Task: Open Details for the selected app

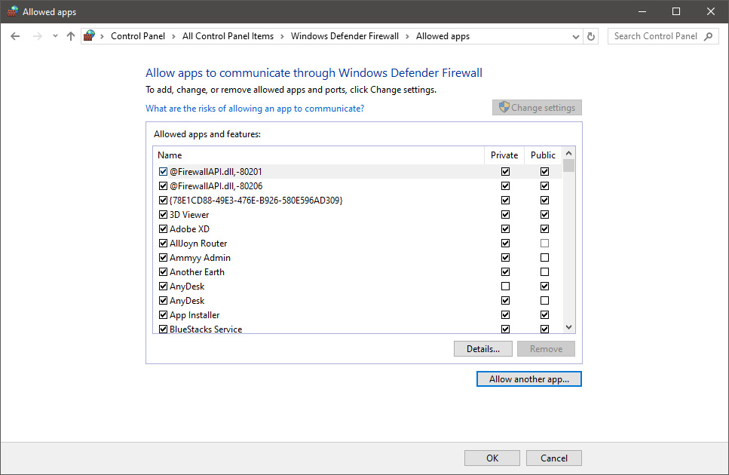Action: pyautogui.click(x=483, y=349)
